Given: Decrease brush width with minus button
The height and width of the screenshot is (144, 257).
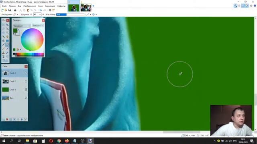Looking at the screenshot, I should coord(31,14).
